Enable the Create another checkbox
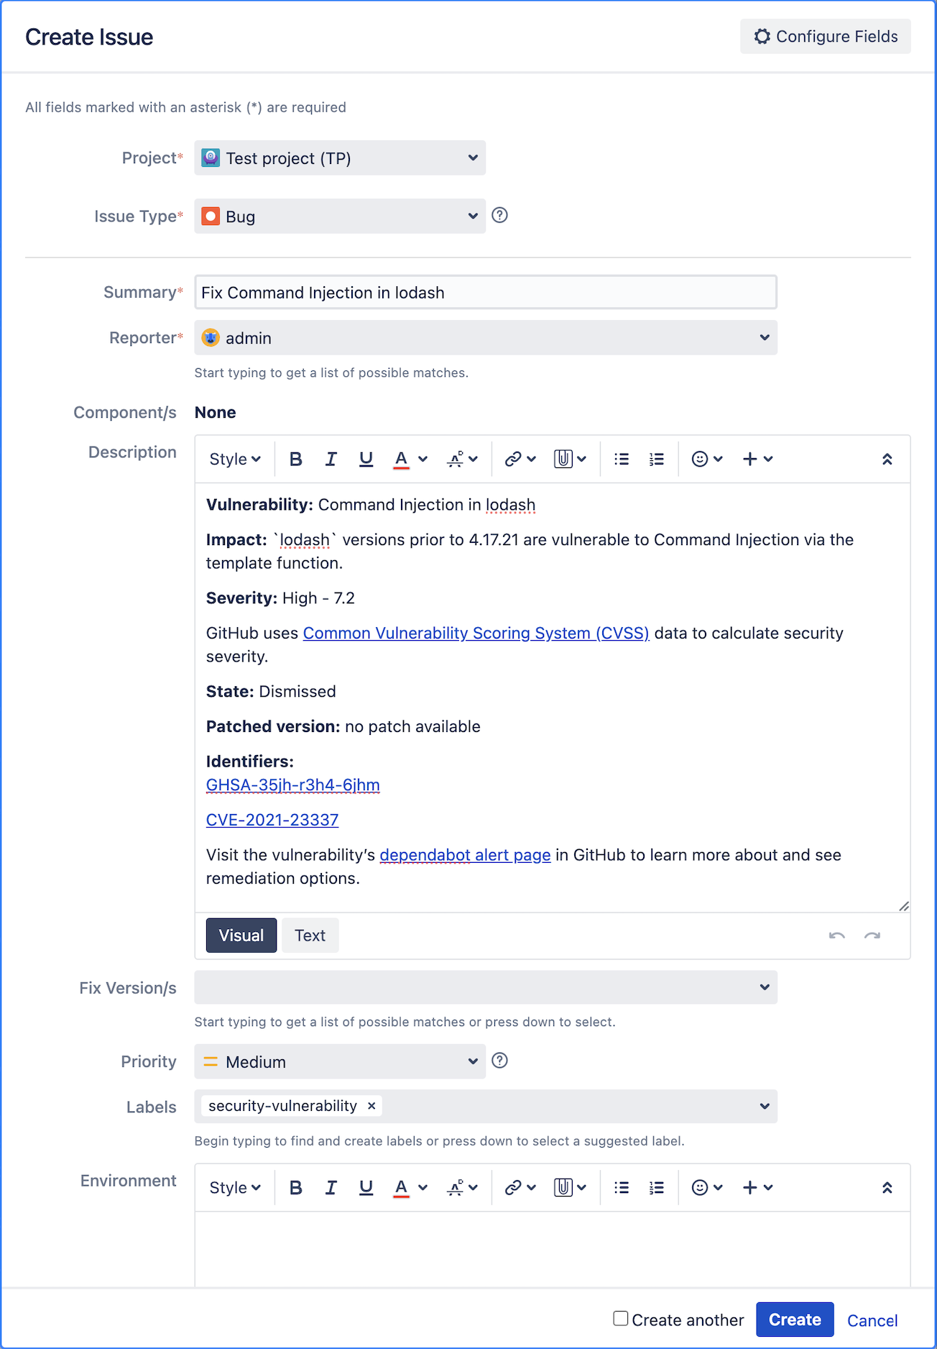937x1349 pixels. 621,1318
